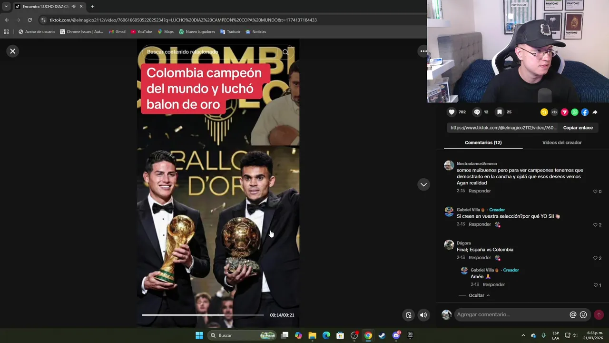
Task: Seek using the video progress bar
Action: coord(203,315)
